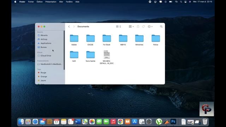
Task: Open the Présentation menu
Action: [51, 2]
